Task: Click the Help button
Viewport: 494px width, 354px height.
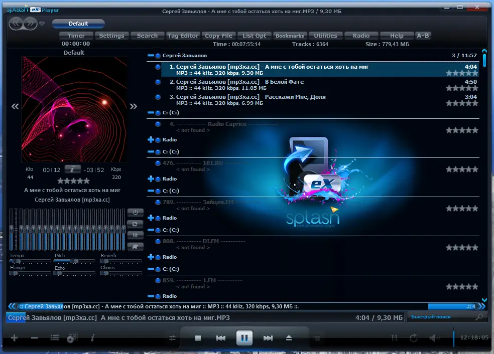Action: (397, 36)
